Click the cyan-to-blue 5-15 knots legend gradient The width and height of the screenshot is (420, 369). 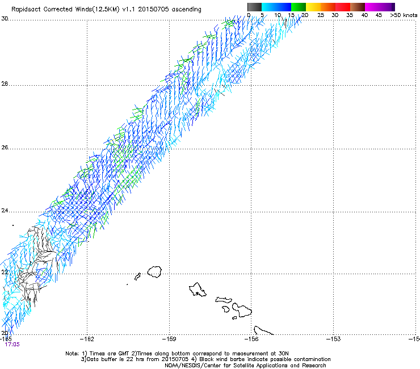click(276, 7)
